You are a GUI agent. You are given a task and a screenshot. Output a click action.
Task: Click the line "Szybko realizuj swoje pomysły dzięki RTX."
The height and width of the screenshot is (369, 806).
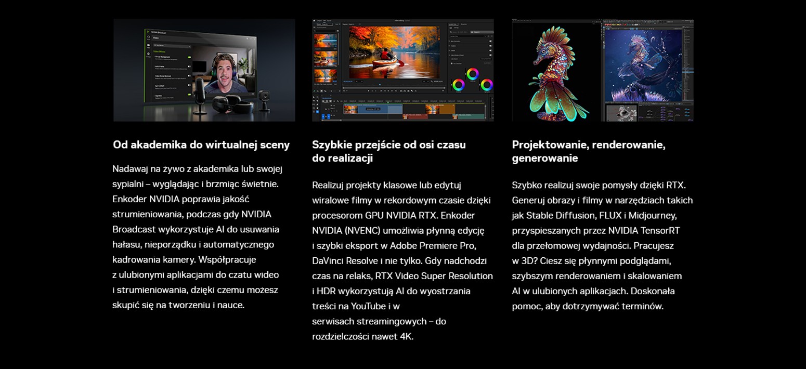599,185
